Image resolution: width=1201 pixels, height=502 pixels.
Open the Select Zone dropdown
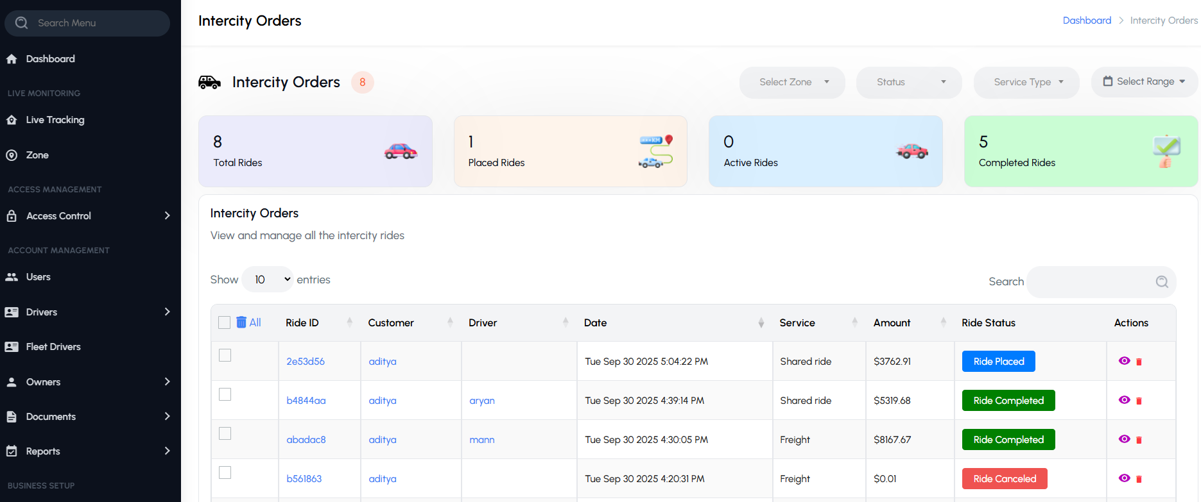click(792, 82)
